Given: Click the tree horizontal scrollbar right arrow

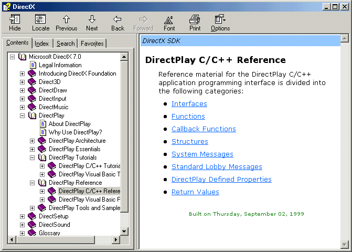Looking at the screenshot, I should [117, 240].
